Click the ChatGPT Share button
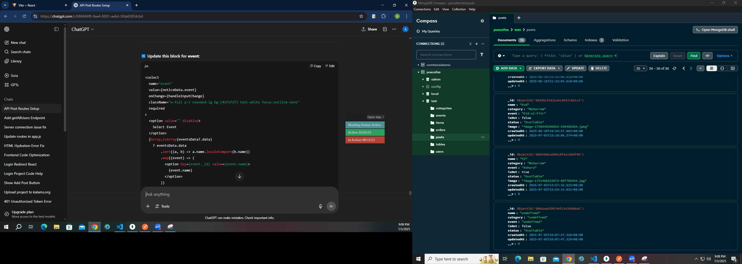Screen dimensions: 742x264 [x=369, y=29]
